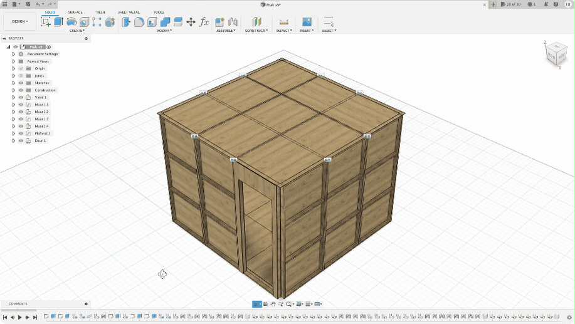Open the DESIGN workspace dropdown
Screen dimensions: 575x324
pyautogui.click(x=19, y=21)
